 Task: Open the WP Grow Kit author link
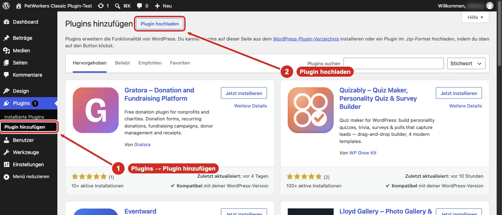pyautogui.click(x=363, y=153)
